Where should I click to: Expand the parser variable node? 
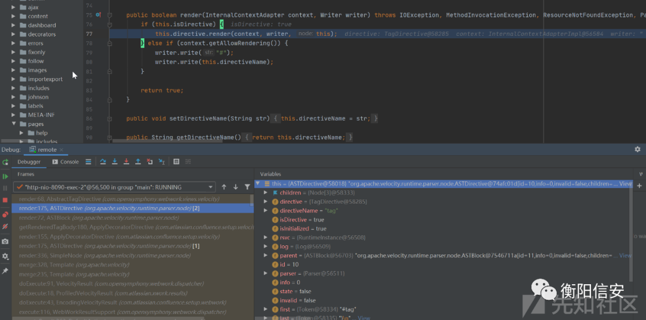coord(266,273)
